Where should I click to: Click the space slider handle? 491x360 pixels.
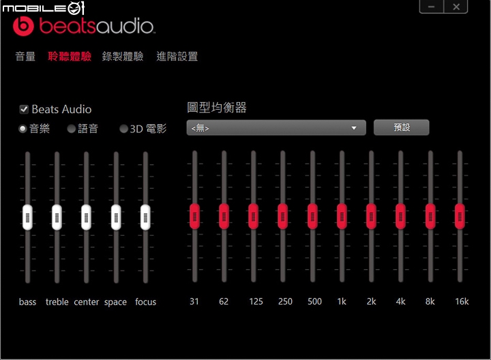tap(116, 217)
